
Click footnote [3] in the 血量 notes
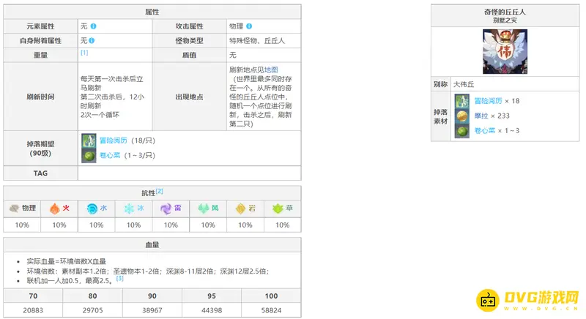[119, 277]
